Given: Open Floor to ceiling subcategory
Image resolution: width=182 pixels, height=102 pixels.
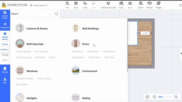Looking at the screenshot, I should point(44,78).
